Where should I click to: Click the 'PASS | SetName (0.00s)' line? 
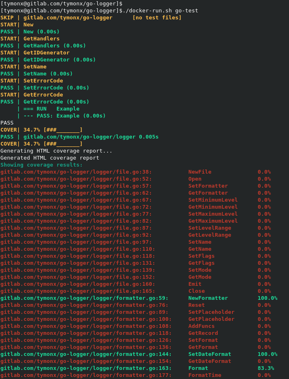(37, 74)
